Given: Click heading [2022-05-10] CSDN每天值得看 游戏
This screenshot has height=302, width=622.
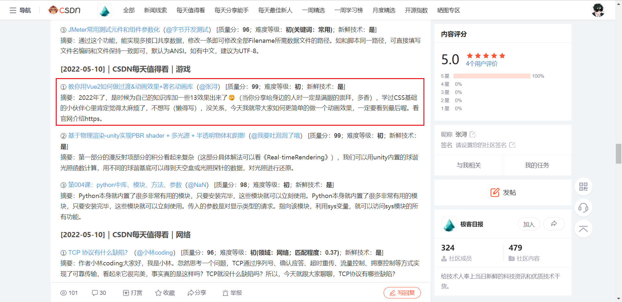Looking at the screenshot, I should click(126, 69).
